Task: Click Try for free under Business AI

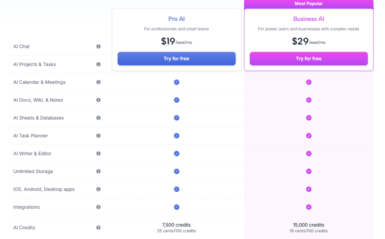Action: click(x=309, y=59)
